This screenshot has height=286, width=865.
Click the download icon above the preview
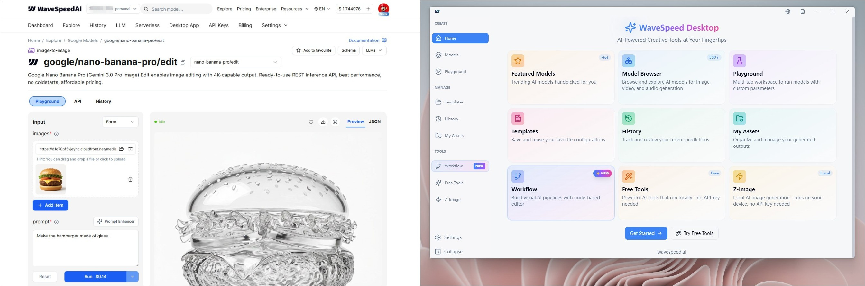[323, 122]
